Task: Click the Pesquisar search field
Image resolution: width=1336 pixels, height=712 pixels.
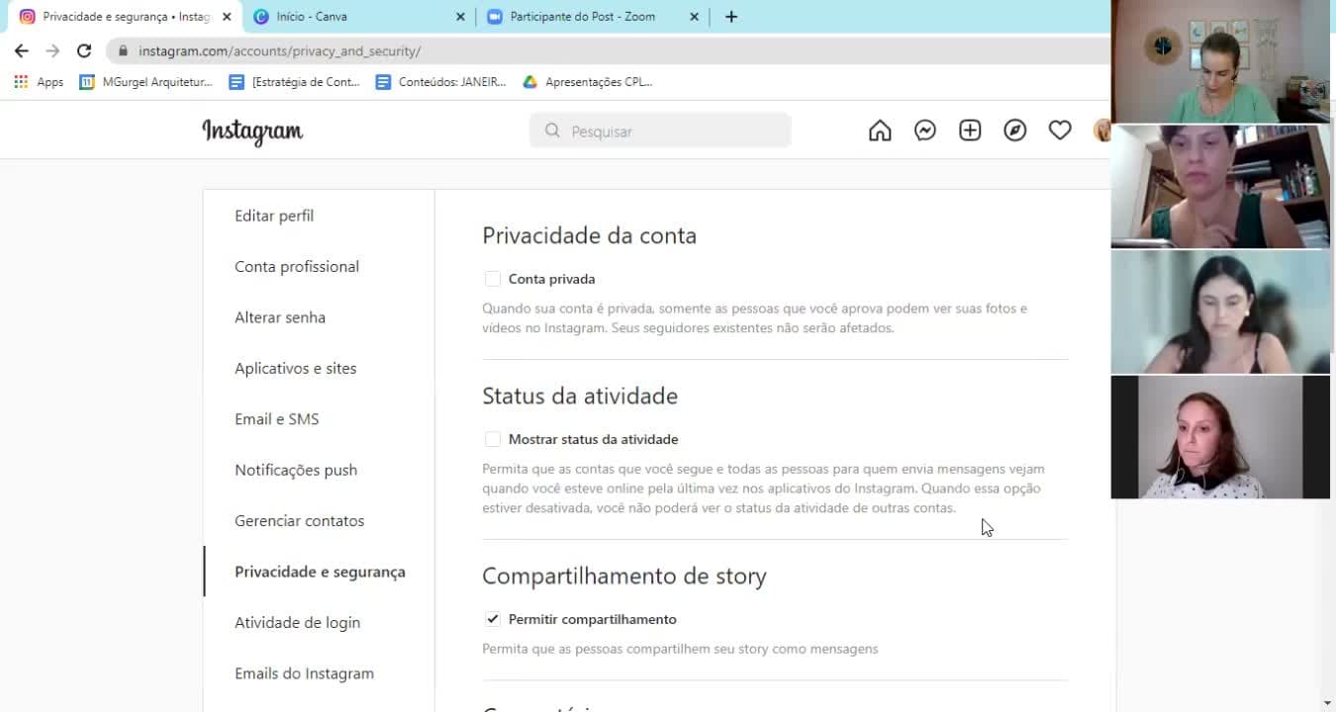Action: click(x=660, y=131)
